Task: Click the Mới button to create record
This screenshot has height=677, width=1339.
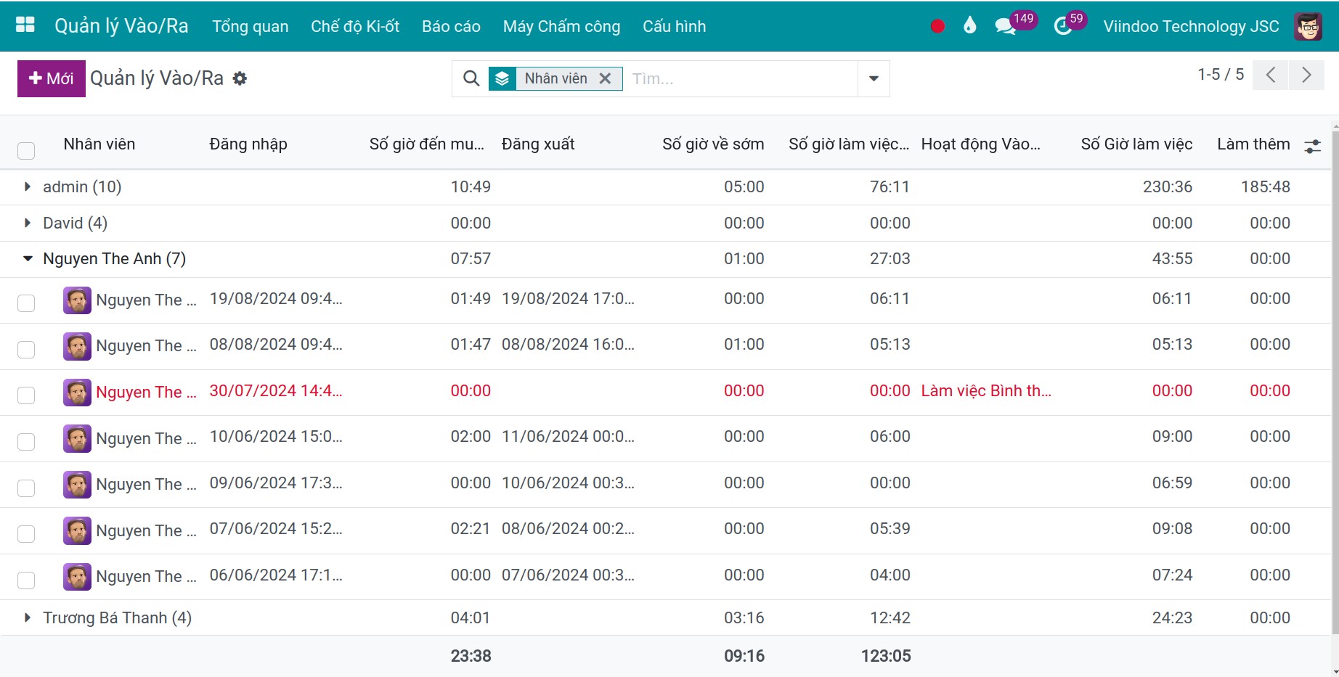Action: (x=52, y=78)
